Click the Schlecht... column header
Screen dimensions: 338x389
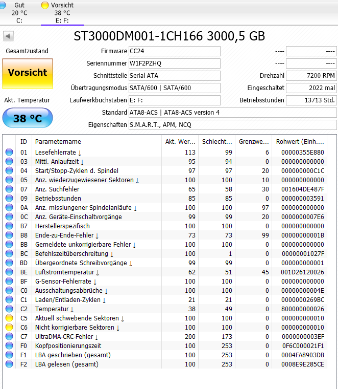[x=217, y=142]
